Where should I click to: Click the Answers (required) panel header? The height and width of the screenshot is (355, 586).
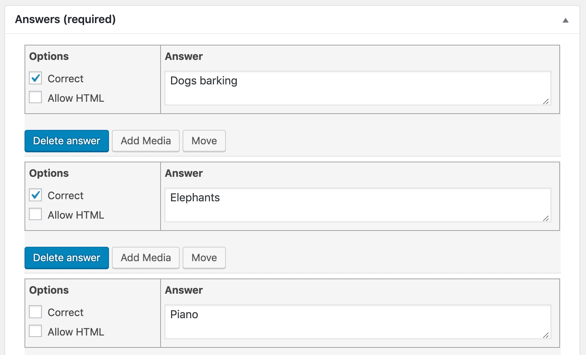coord(65,19)
